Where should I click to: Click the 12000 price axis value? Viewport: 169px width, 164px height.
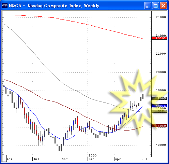click(x=161, y=145)
